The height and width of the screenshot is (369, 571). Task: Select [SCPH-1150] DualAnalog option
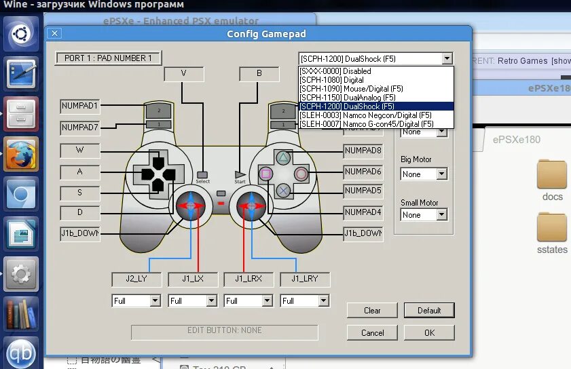(x=376, y=98)
